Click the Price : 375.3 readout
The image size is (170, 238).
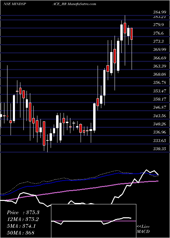(23, 213)
